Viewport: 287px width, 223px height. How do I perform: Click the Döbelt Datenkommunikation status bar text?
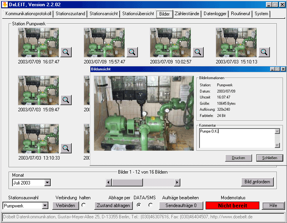click(x=128, y=217)
